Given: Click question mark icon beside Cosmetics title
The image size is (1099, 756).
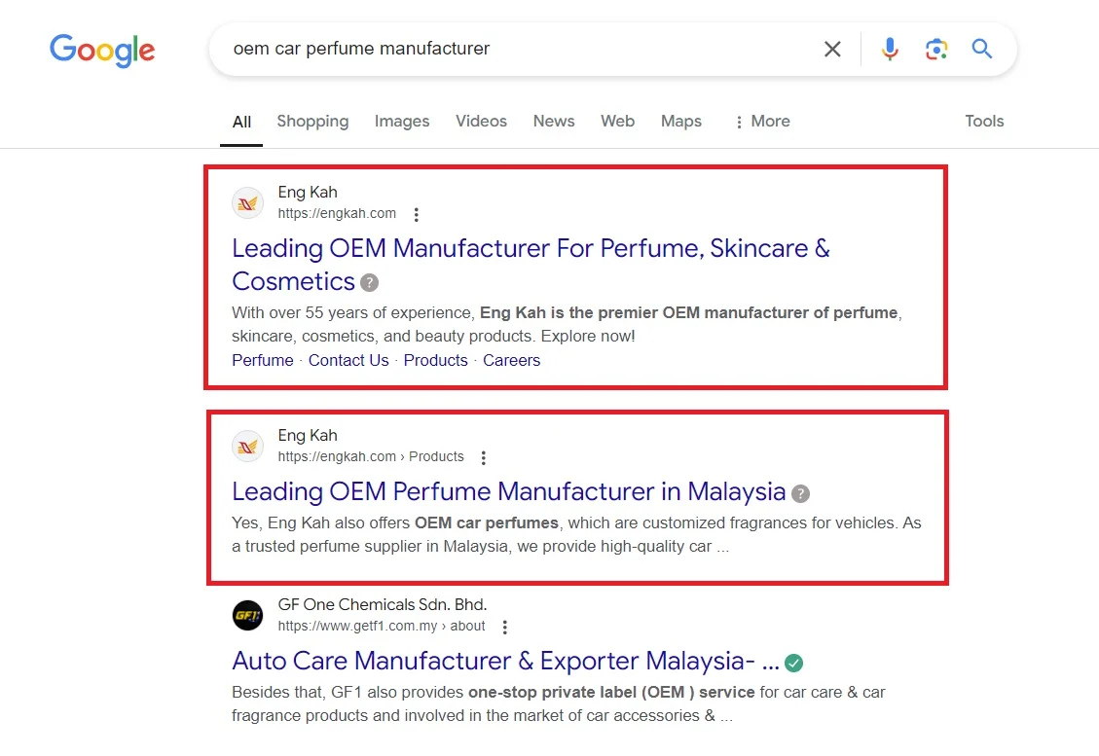Looking at the screenshot, I should pos(369,282).
